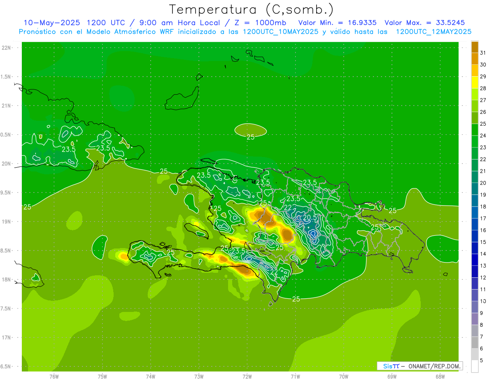Screen dimensions: 494x382
Task: Click the yellow scale band between 28 and 29
Action: tap(475, 82)
